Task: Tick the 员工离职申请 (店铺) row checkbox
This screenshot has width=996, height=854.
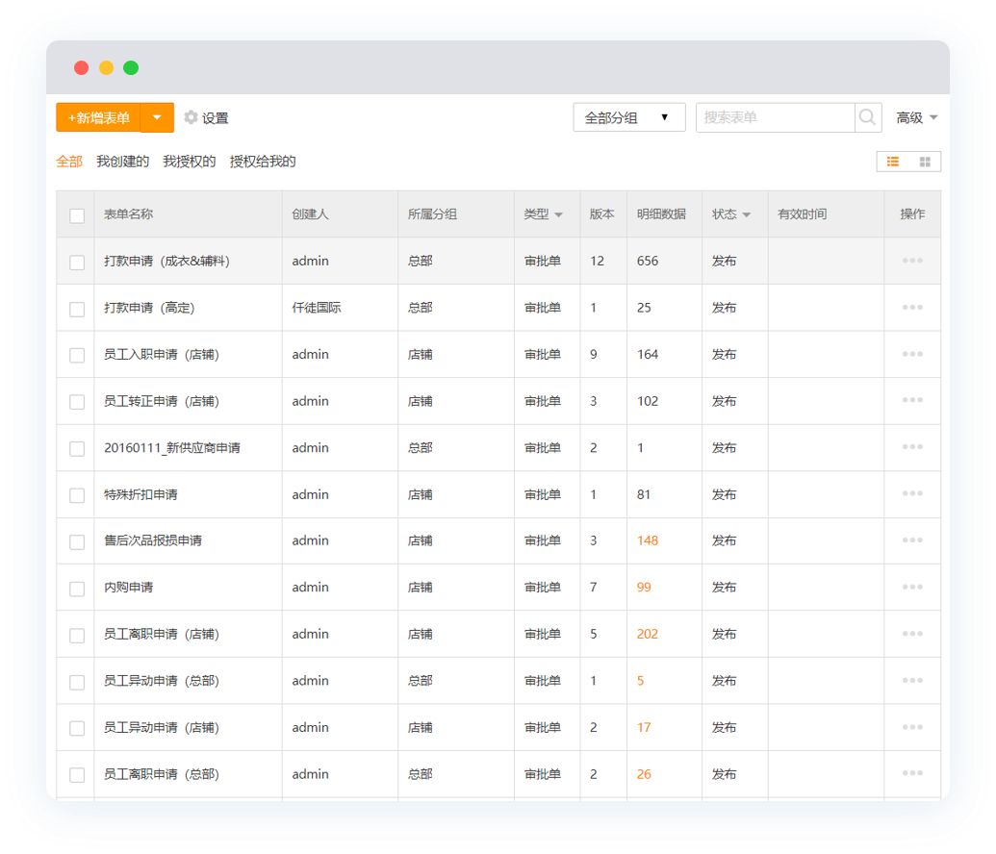Action: [77, 636]
